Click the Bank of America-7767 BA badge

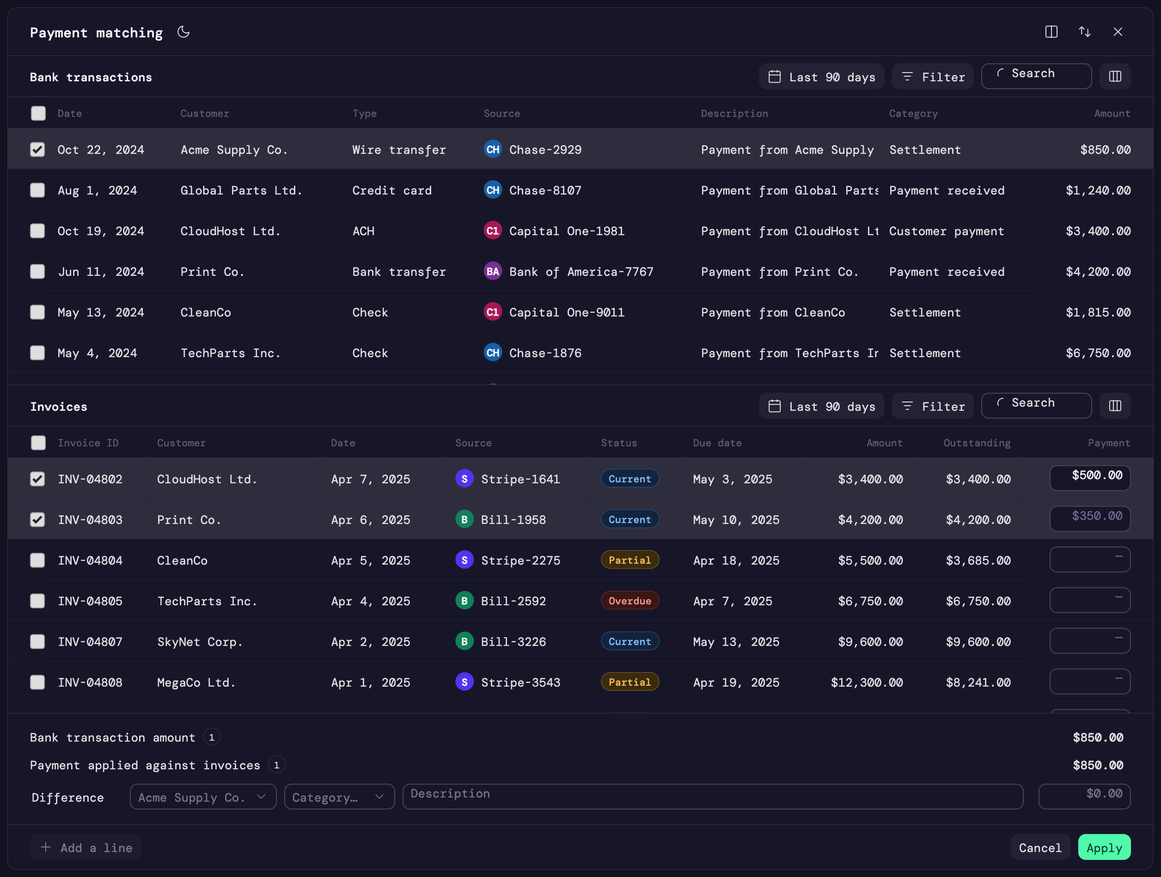coord(493,271)
